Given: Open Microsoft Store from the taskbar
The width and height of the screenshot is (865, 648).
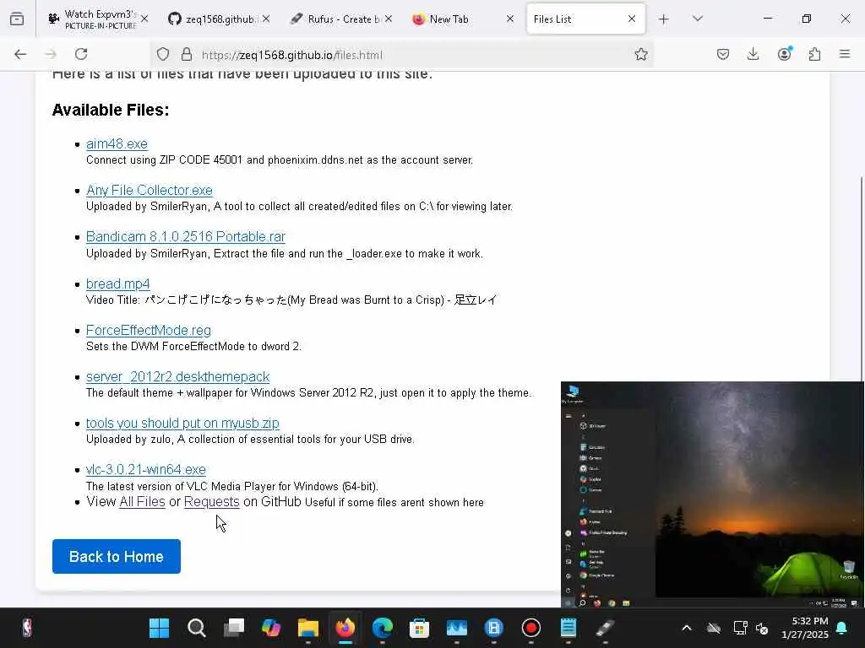Looking at the screenshot, I should pyautogui.click(x=419, y=628).
